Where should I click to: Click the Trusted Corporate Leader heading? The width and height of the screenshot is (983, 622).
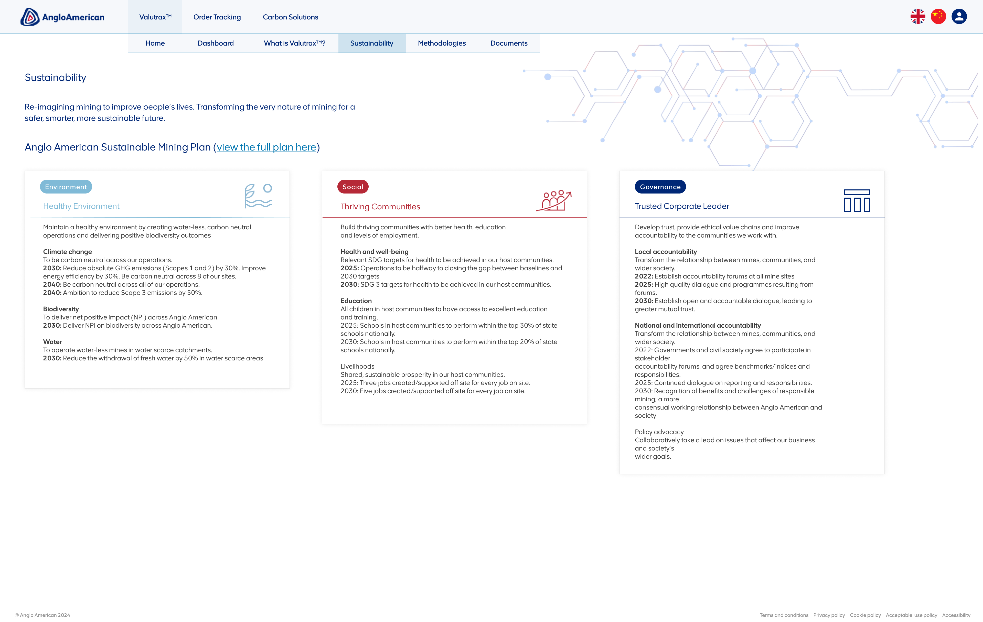click(682, 206)
